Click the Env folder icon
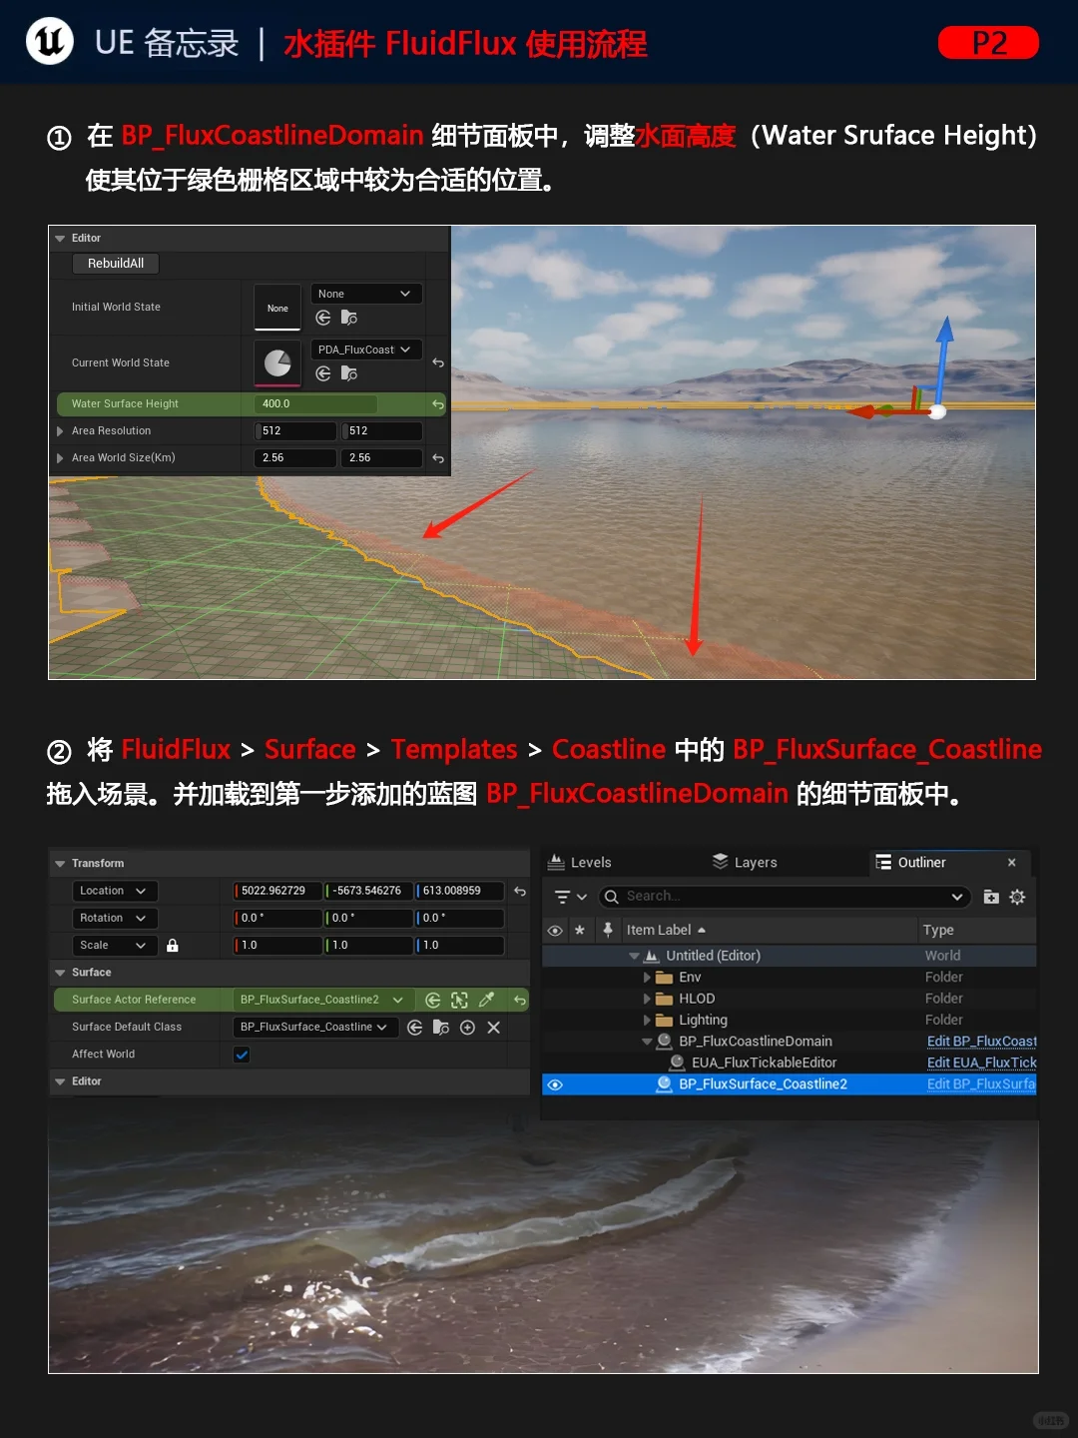1078x1438 pixels. [664, 978]
